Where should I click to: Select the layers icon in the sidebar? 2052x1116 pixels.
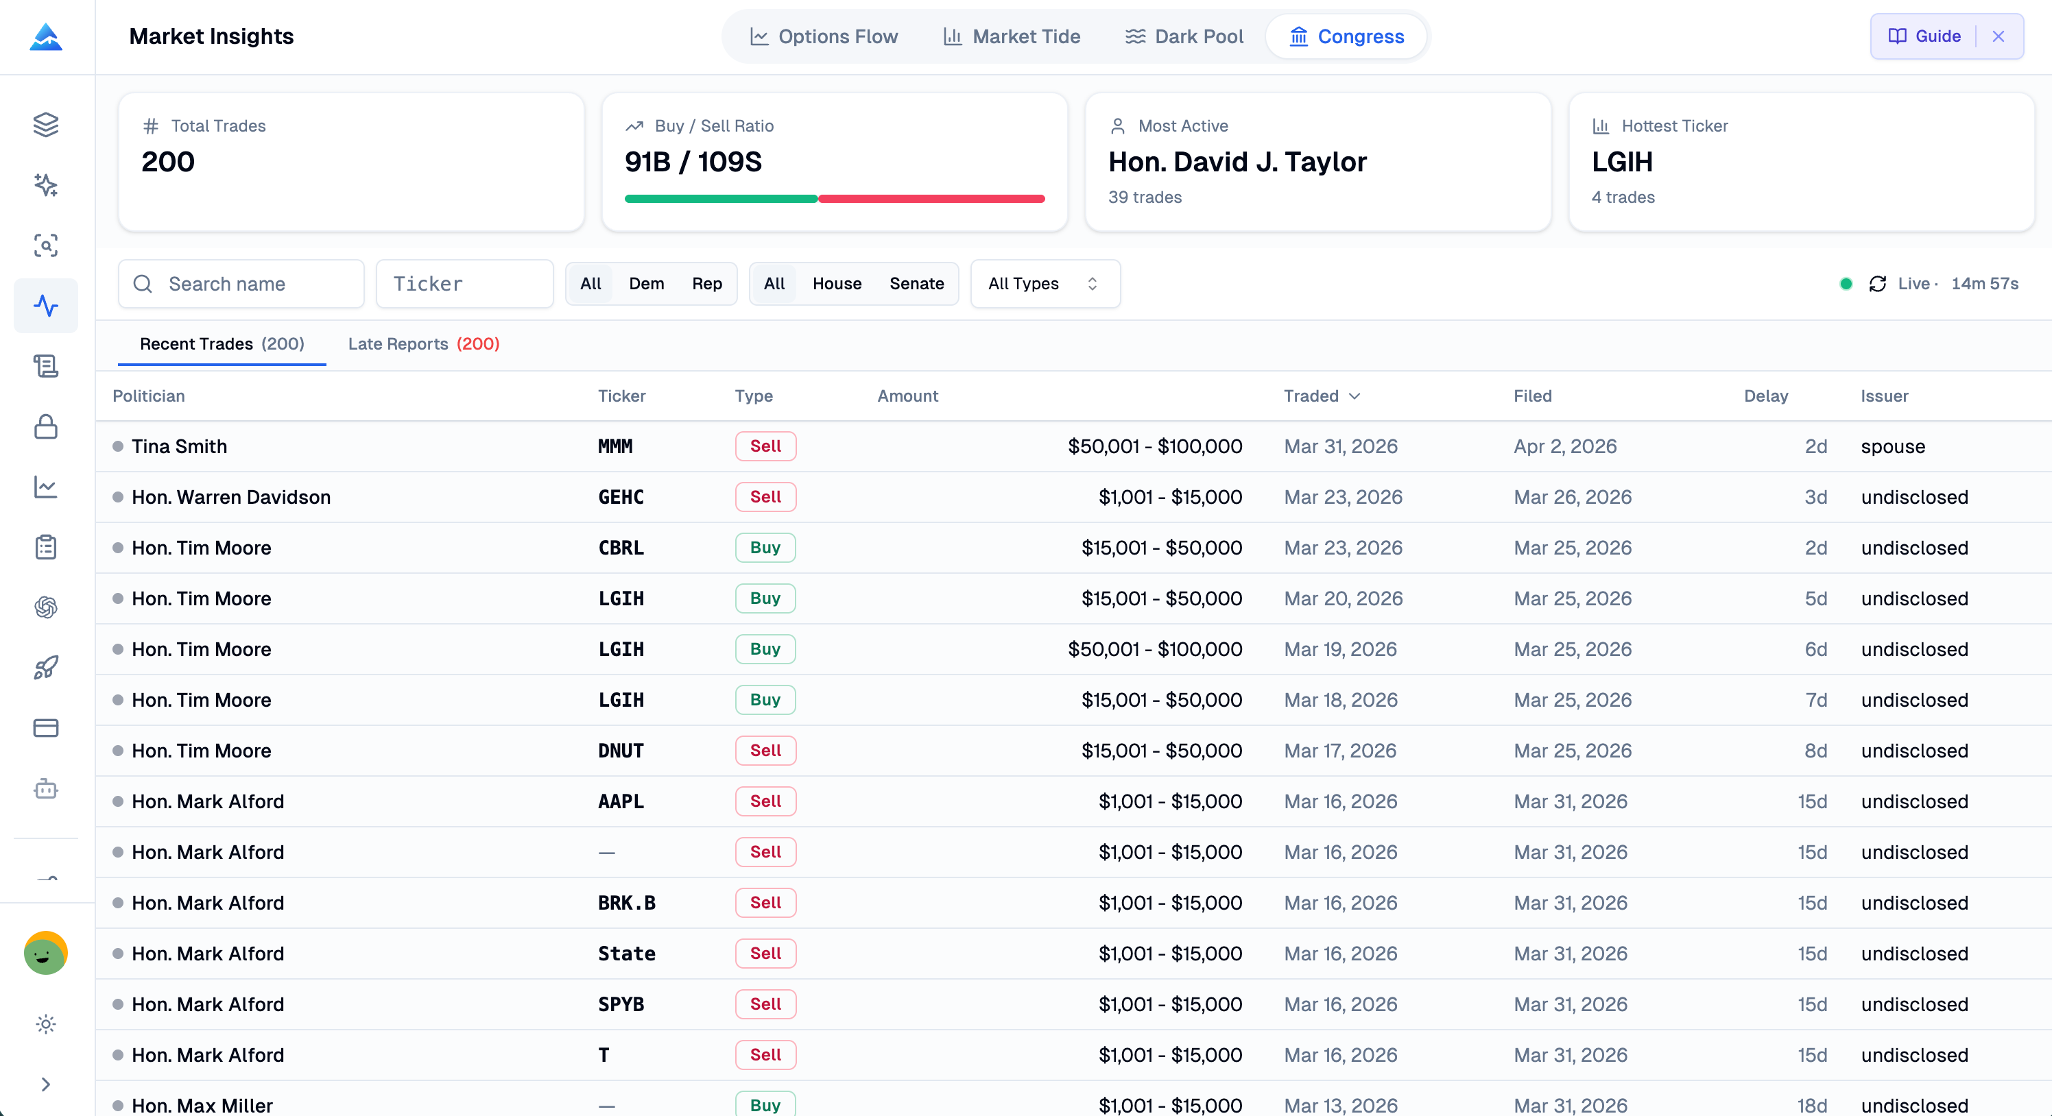(x=45, y=124)
